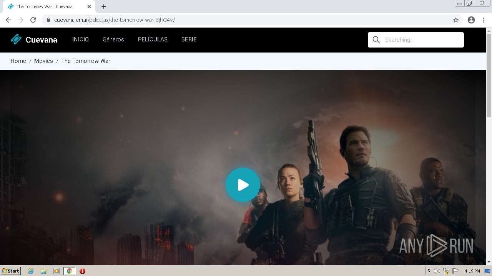The width and height of the screenshot is (492, 276).
Task: Open the network tray icon
Action: (x=446, y=271)
